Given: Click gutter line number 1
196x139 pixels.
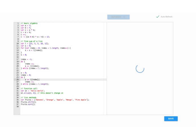Looking at the screenshot, I should pos(18,23).
